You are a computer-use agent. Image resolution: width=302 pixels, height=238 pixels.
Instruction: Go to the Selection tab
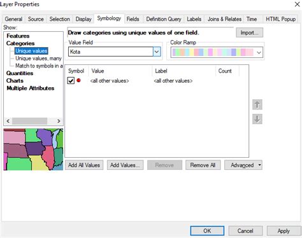(60, 19)
